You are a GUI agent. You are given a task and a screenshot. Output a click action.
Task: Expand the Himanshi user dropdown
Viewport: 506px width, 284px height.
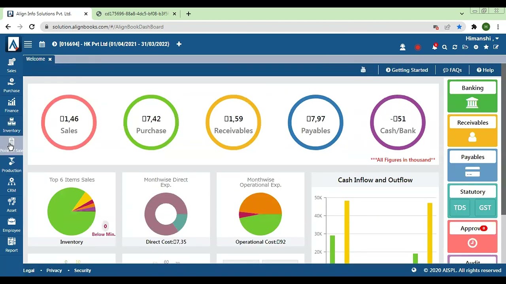click(x=482, y=38)
